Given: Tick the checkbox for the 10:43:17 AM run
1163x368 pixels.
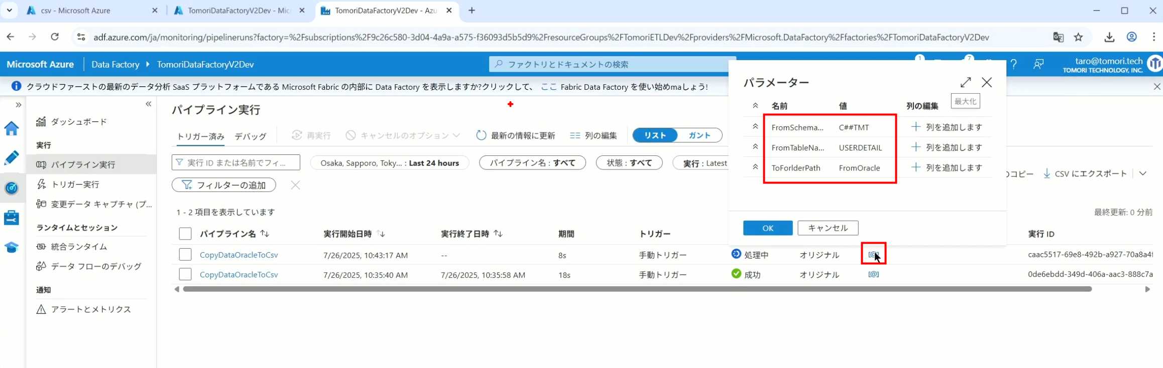Looking at the screenshot, I should tap(185, 255).
